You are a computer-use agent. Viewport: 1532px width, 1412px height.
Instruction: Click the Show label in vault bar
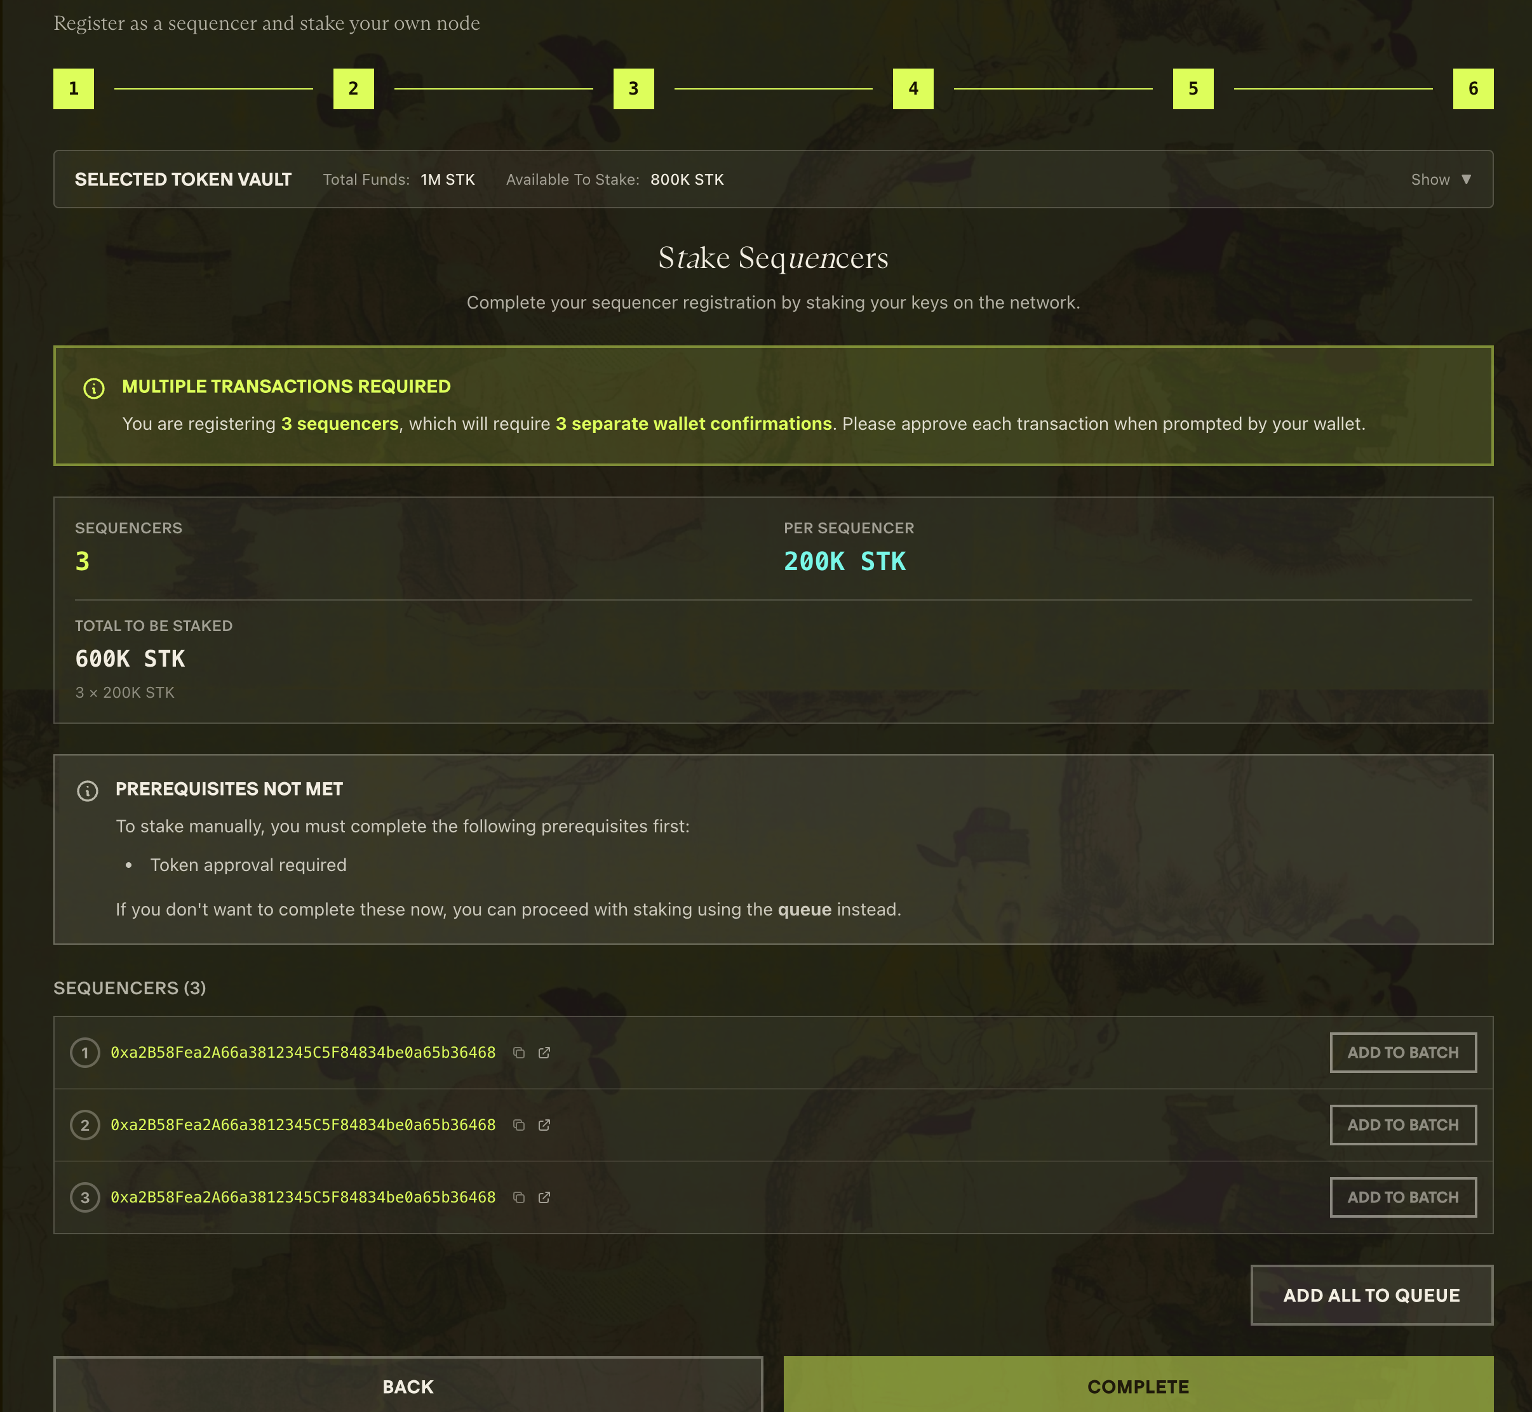pyautogui.click(x=1430, y=180)
